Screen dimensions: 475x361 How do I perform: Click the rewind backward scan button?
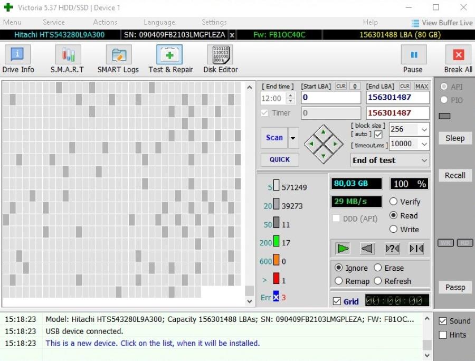[x=367, y=249]
